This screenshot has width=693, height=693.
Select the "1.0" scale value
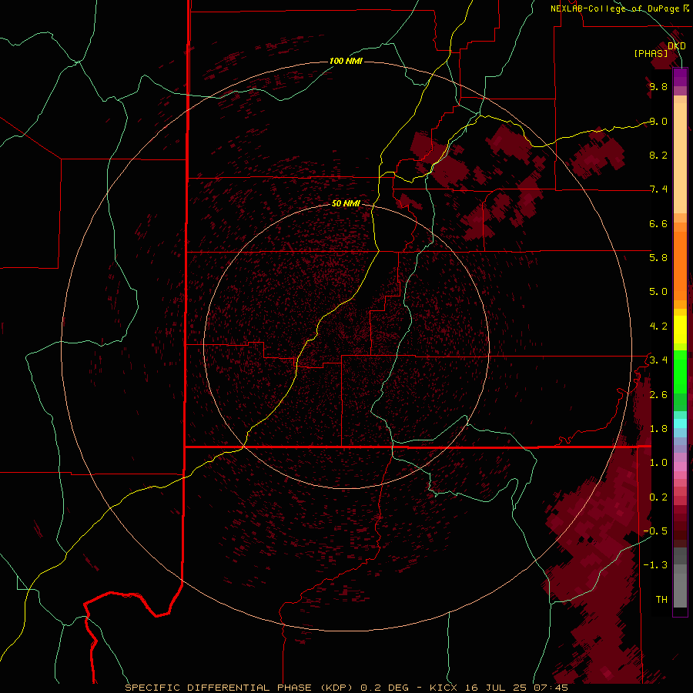[658, 463]
